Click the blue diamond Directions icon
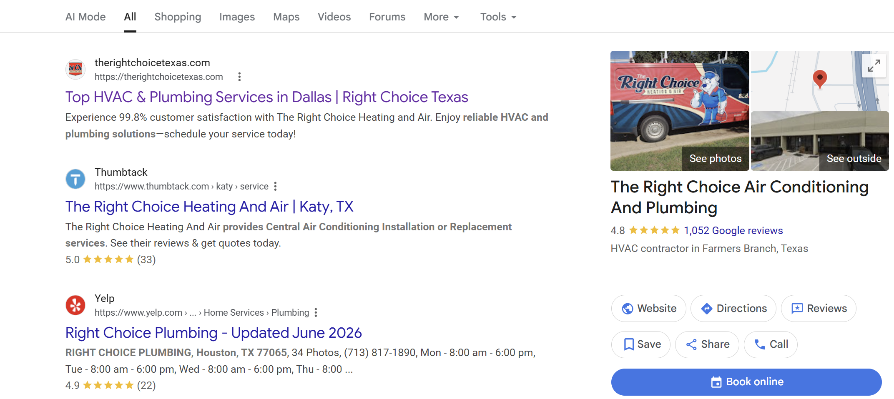 tap(707, 309)
